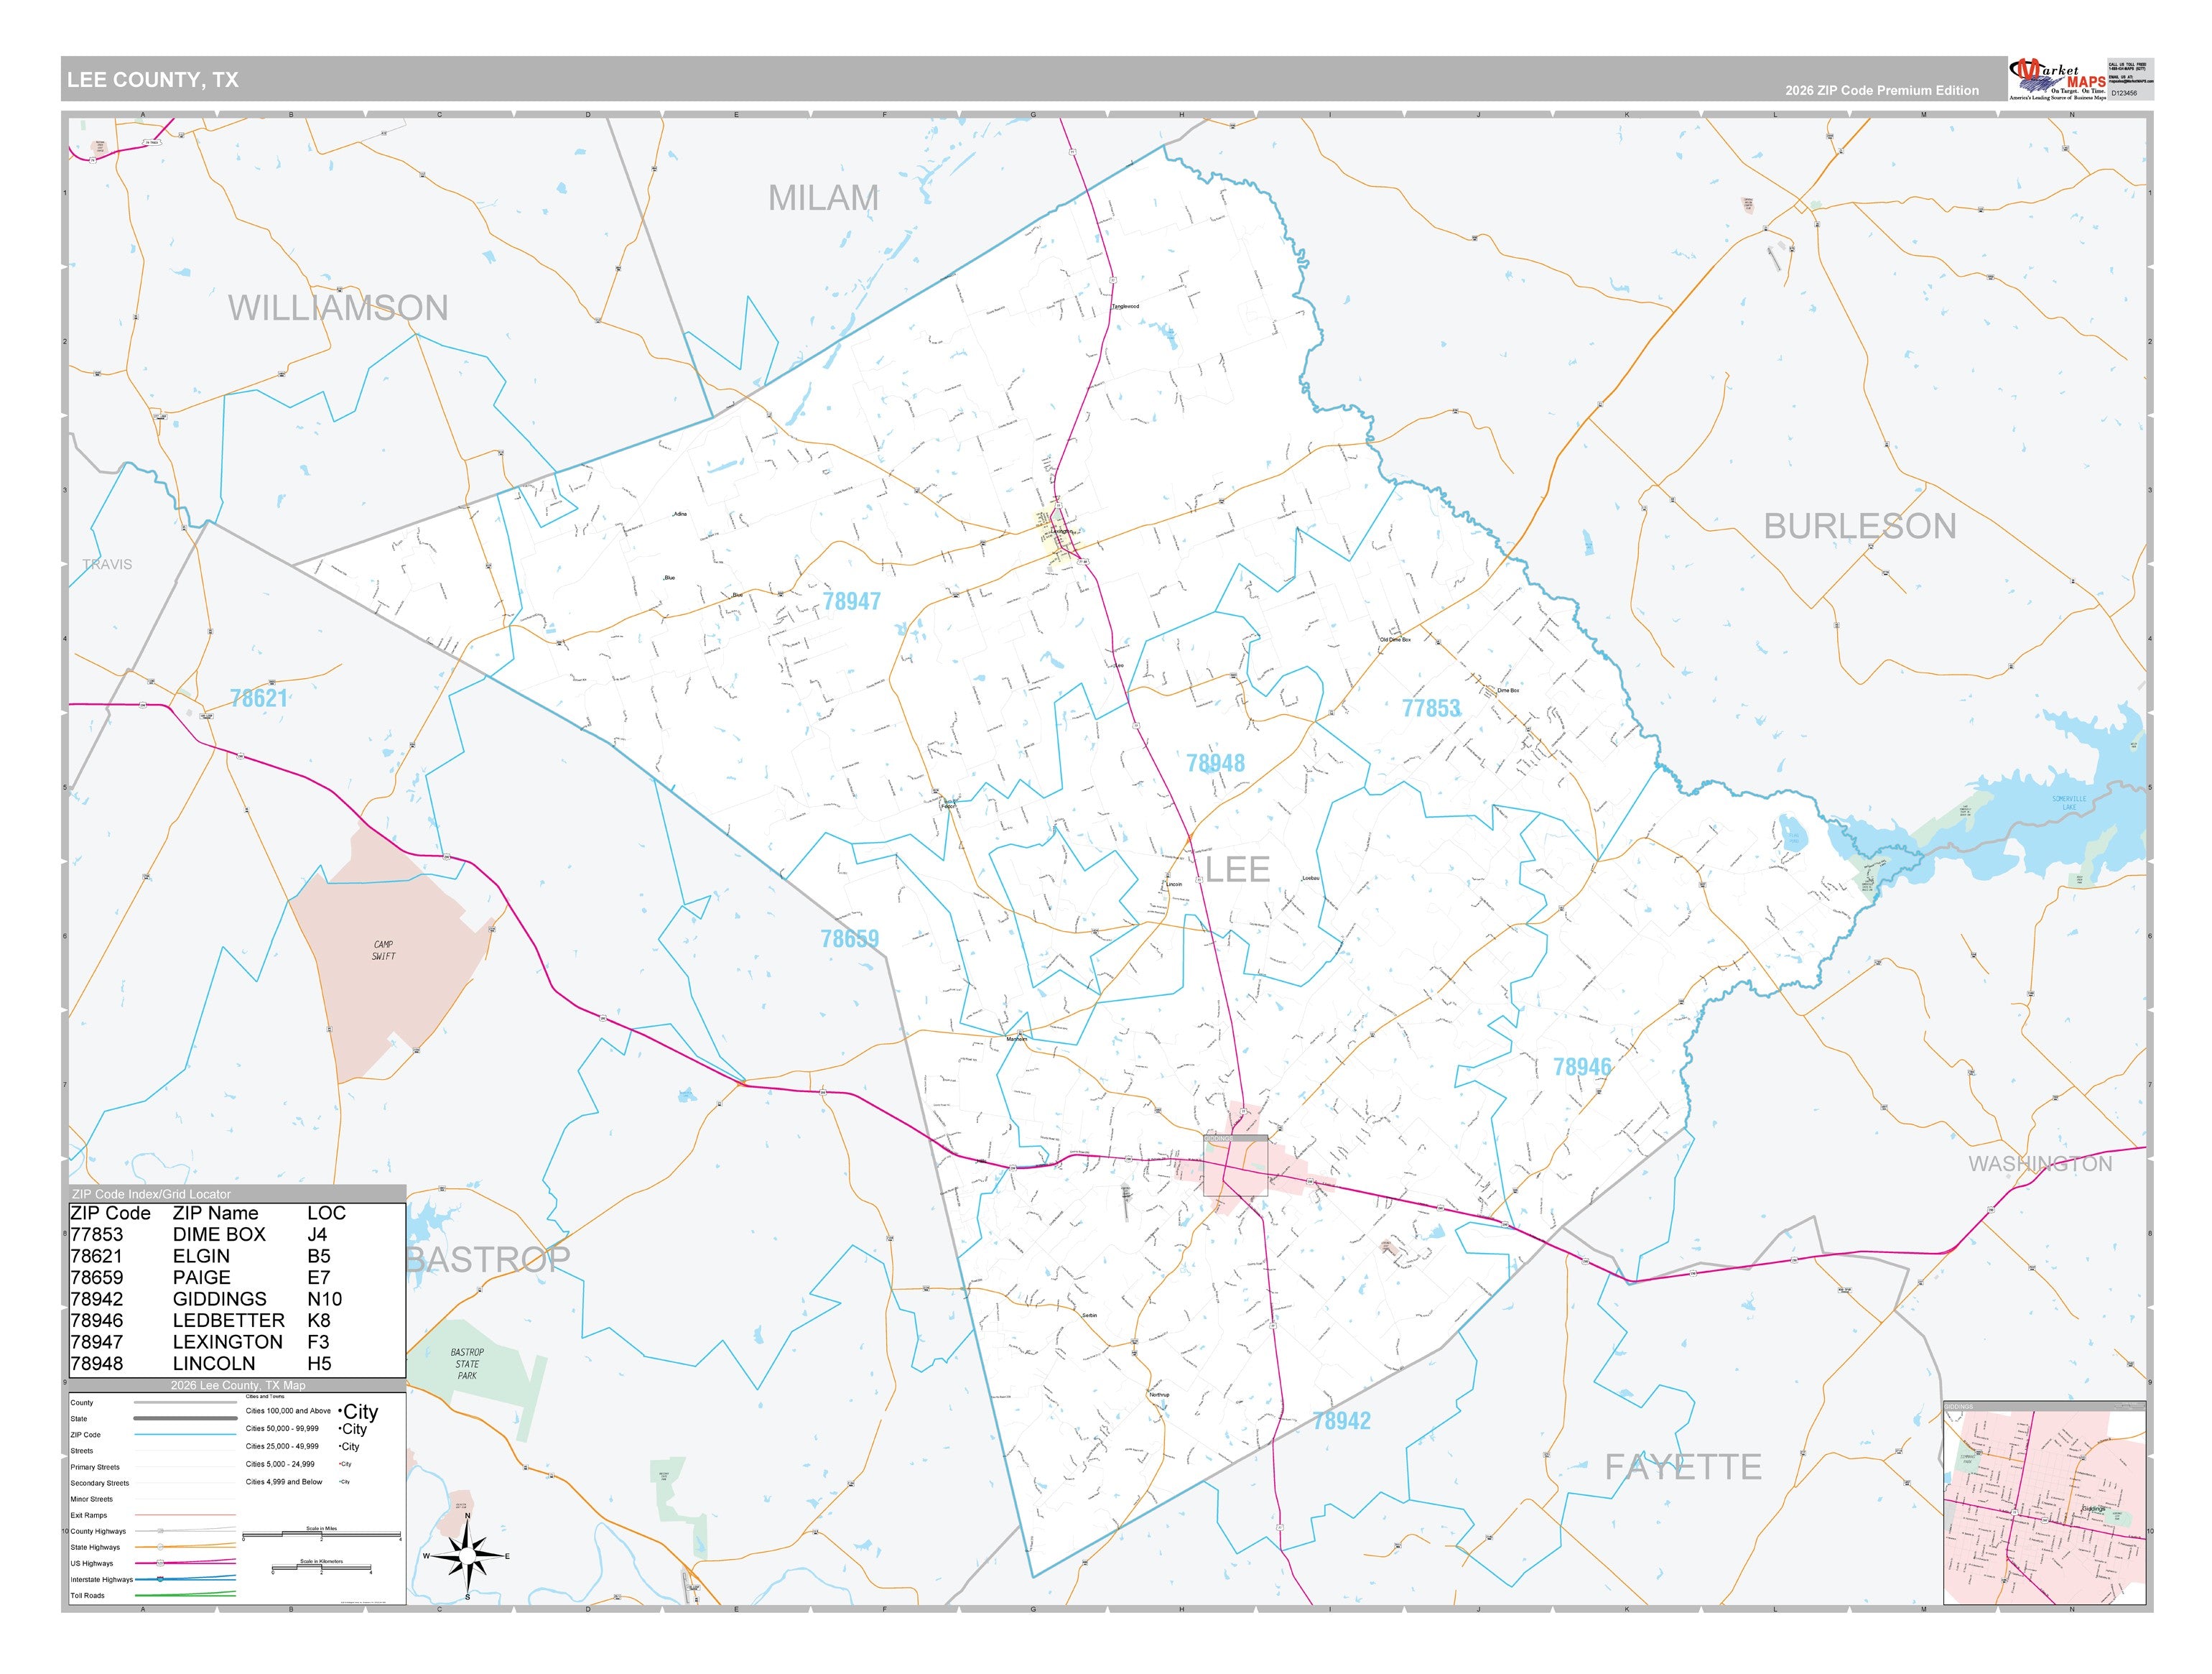Click the FAYETTE county label
Viewport: 2212px width, 1674px height.
(x=1683, y=1467)
